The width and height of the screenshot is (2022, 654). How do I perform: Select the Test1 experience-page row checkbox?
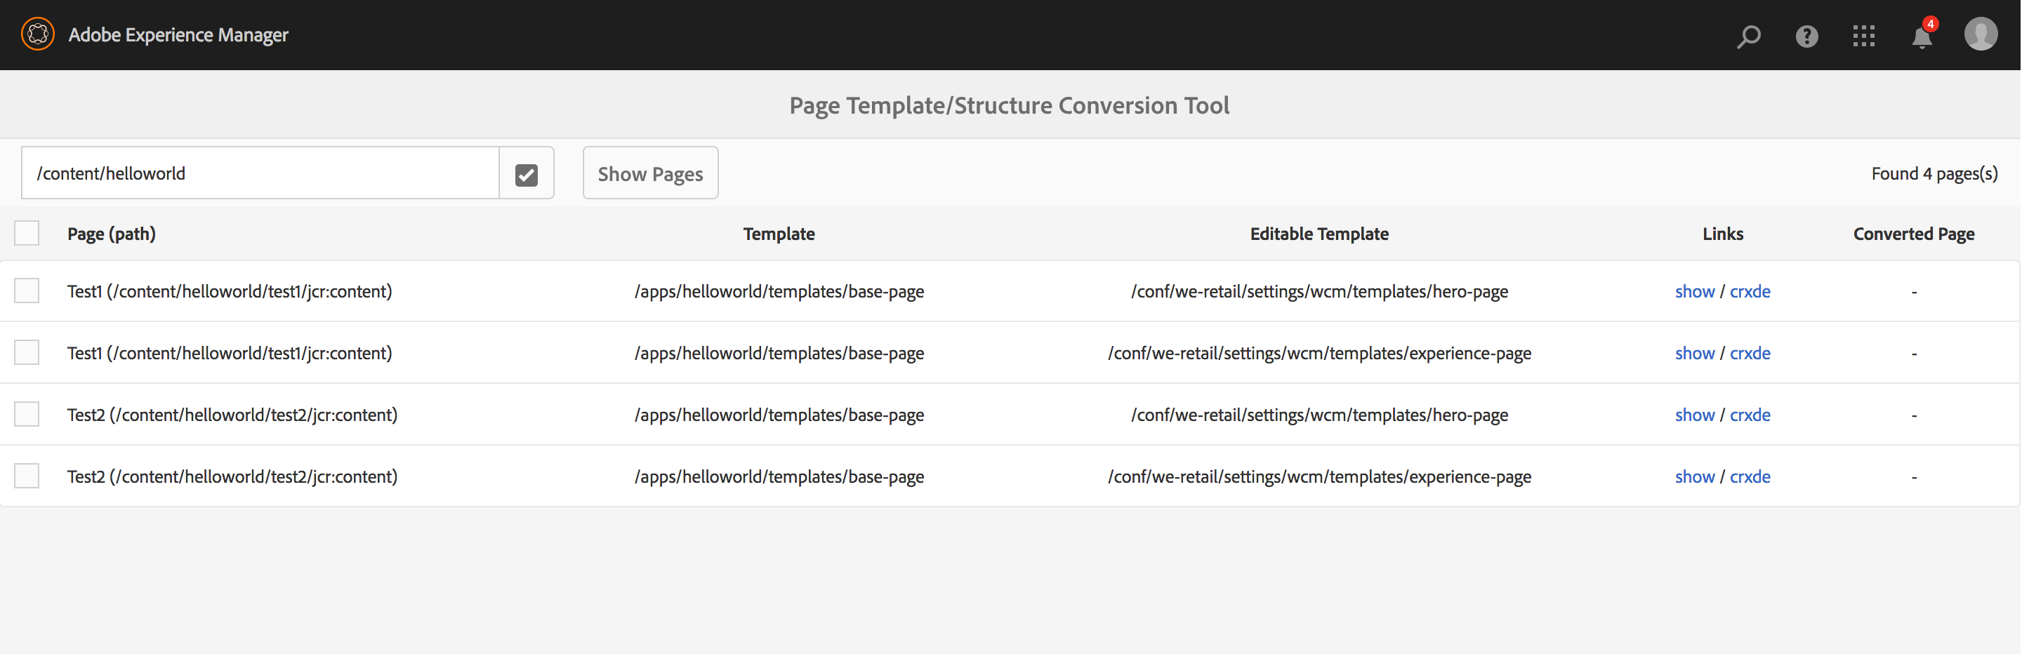[x=27, y=353]
